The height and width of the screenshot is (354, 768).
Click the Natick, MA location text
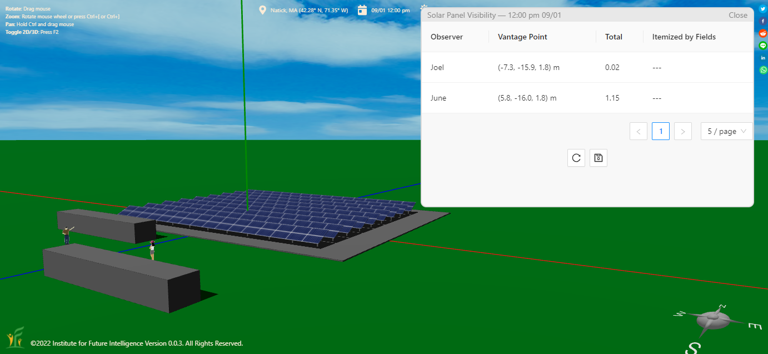[x=309, y=11]
